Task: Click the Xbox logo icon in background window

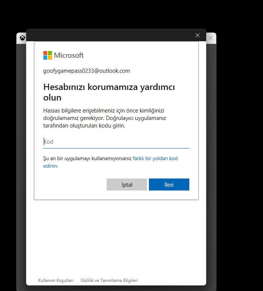Action: (x=22, y=38)
